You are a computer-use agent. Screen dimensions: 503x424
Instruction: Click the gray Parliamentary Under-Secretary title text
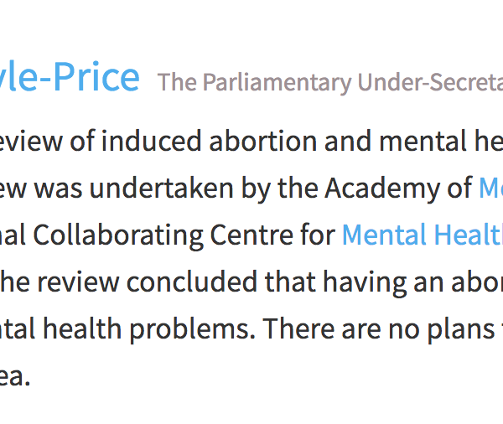click(330, 83)
